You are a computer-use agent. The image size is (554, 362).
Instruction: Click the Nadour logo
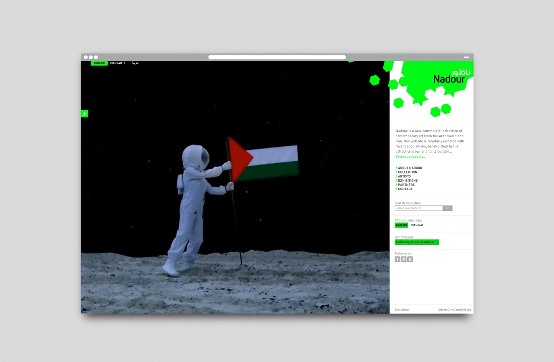[449, 79]
